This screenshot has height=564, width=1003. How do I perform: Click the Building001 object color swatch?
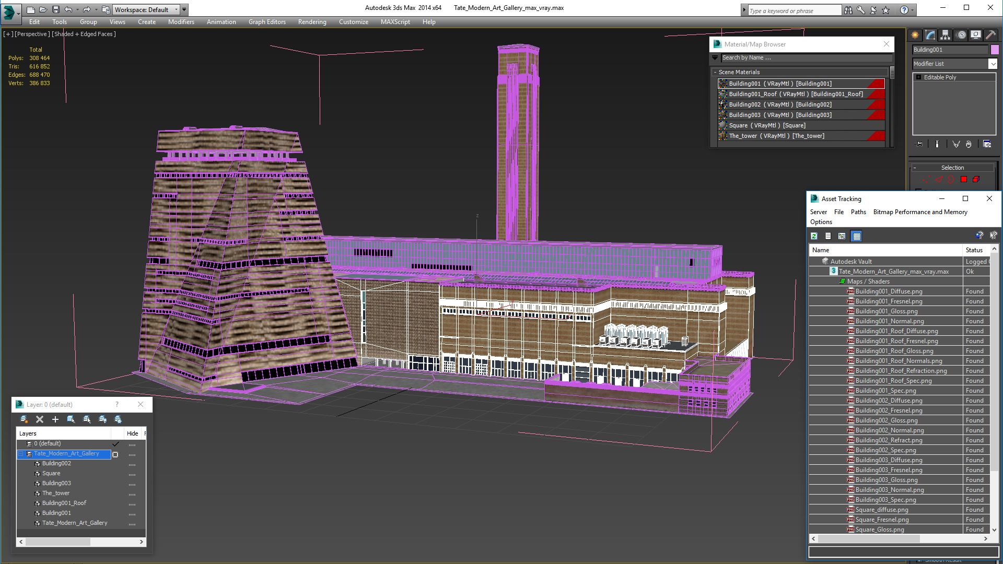[995, 50]
